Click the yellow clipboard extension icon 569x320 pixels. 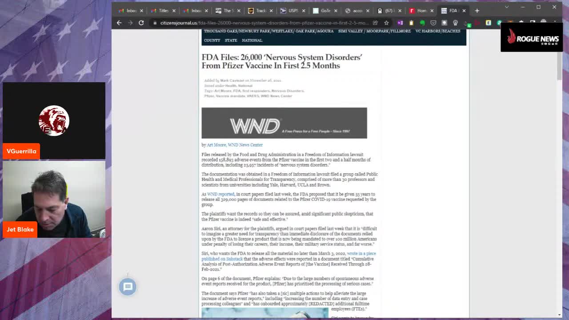pyautogui.click(x=411, y=23)
